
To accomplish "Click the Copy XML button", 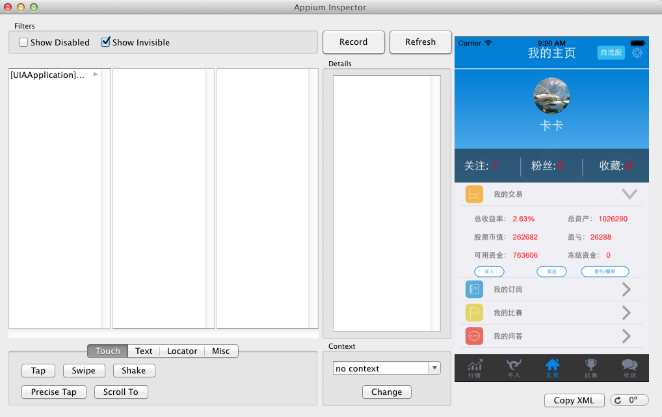I will (576, 400).
